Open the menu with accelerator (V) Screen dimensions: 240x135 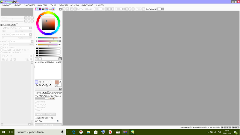click(x=74, y=5)
